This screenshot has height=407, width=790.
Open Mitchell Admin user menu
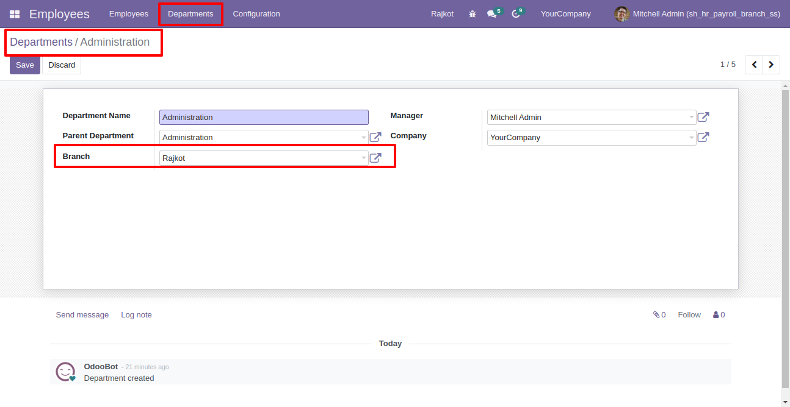[x=697, y=13]
